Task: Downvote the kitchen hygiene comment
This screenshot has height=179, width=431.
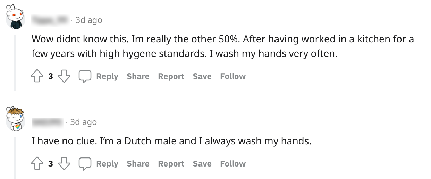Action: [x=64, y=77]
